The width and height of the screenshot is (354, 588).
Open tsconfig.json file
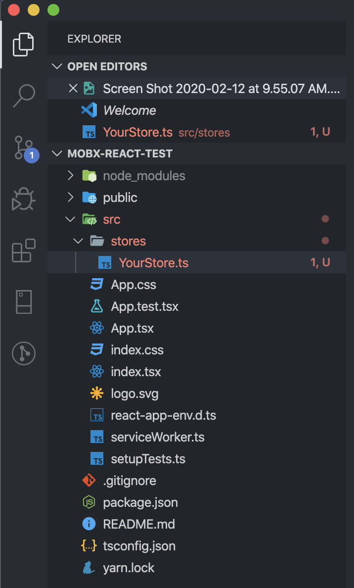coord(197,546)
